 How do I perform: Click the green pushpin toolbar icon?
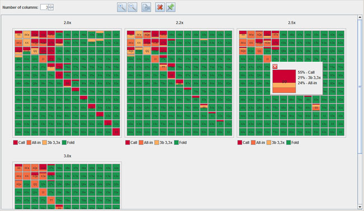tap(170, 7)
